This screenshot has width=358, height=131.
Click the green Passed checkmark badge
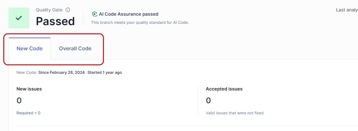tap(19, 18)
